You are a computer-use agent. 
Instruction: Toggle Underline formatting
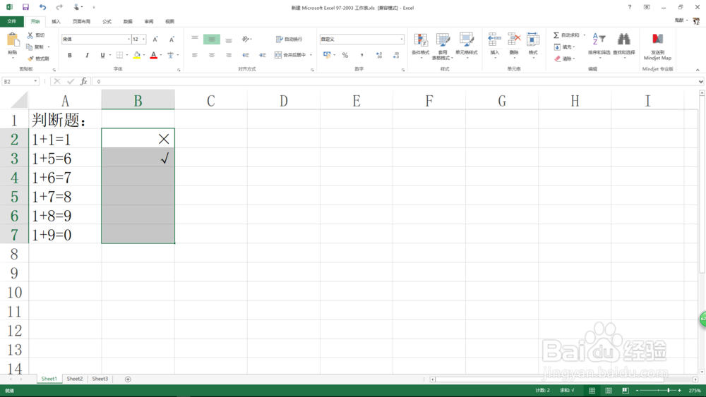point(102,55)
